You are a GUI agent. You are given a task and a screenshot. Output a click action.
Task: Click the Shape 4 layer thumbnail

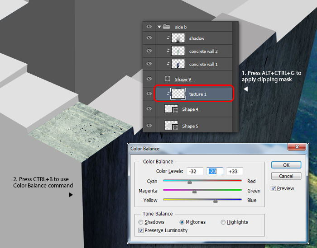pyautogui.click(x=171, y=109)
